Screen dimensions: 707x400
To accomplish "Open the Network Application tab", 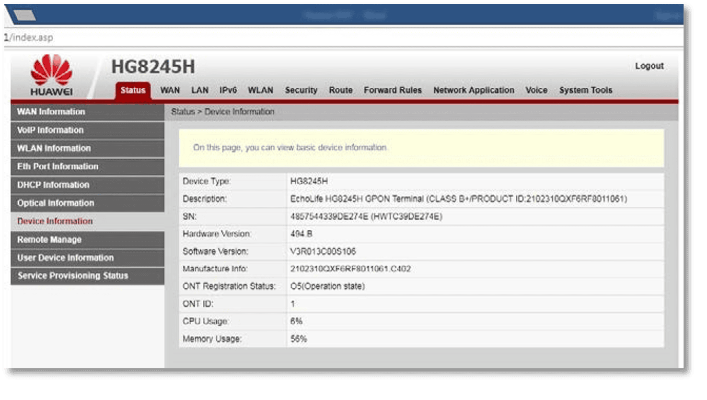I will click(x=474, y=90).
